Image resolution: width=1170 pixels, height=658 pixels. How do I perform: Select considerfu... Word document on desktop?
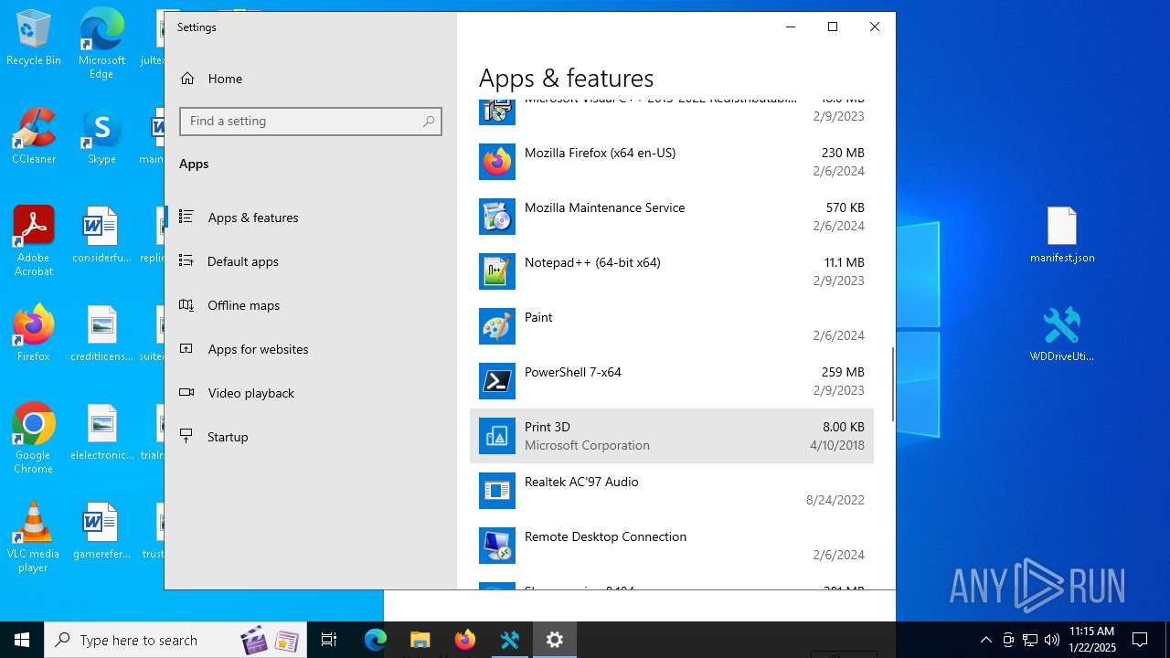(101, 235)
